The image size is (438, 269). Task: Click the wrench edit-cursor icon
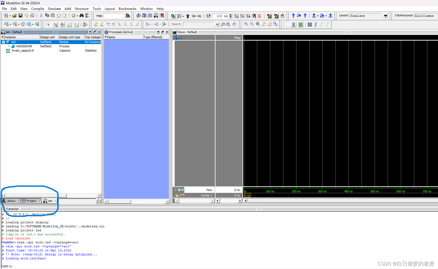(180, 195)
